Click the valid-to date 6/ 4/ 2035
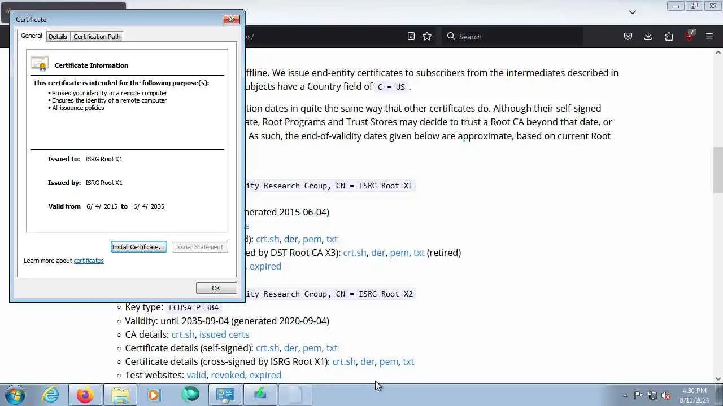Screen dimensions: 723x406 click(149, 206)
